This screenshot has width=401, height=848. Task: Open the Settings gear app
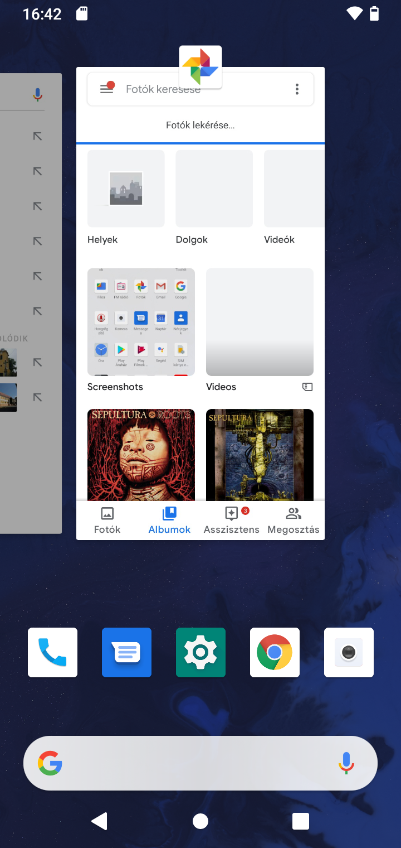200,652
